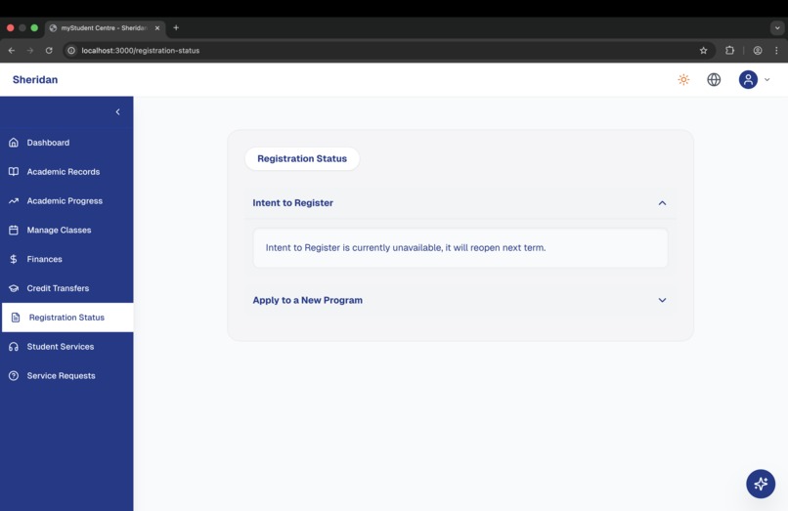The width and height of the screenshot is (788, 511).
Task: Click the 'Intent to Register is currently unavailable' message
Action: click(406, 248)
